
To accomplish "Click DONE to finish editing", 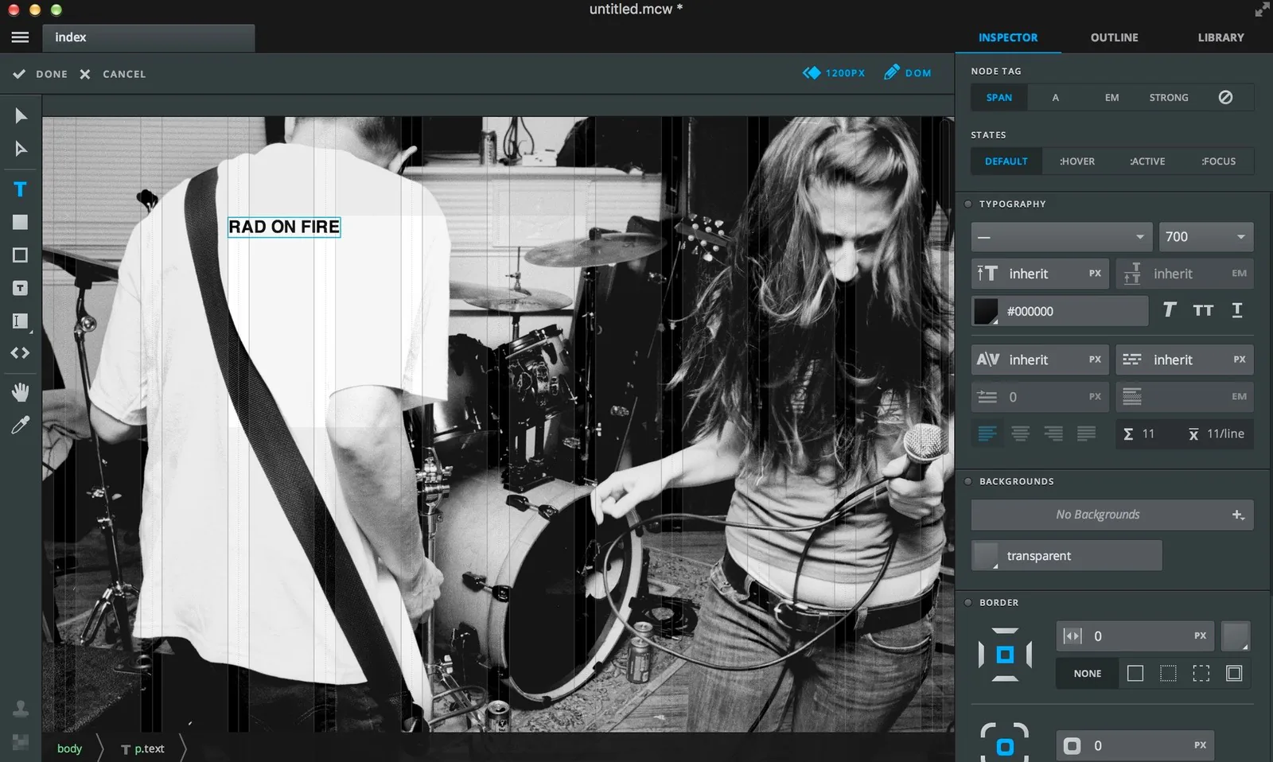I will [x=41, y=74].
